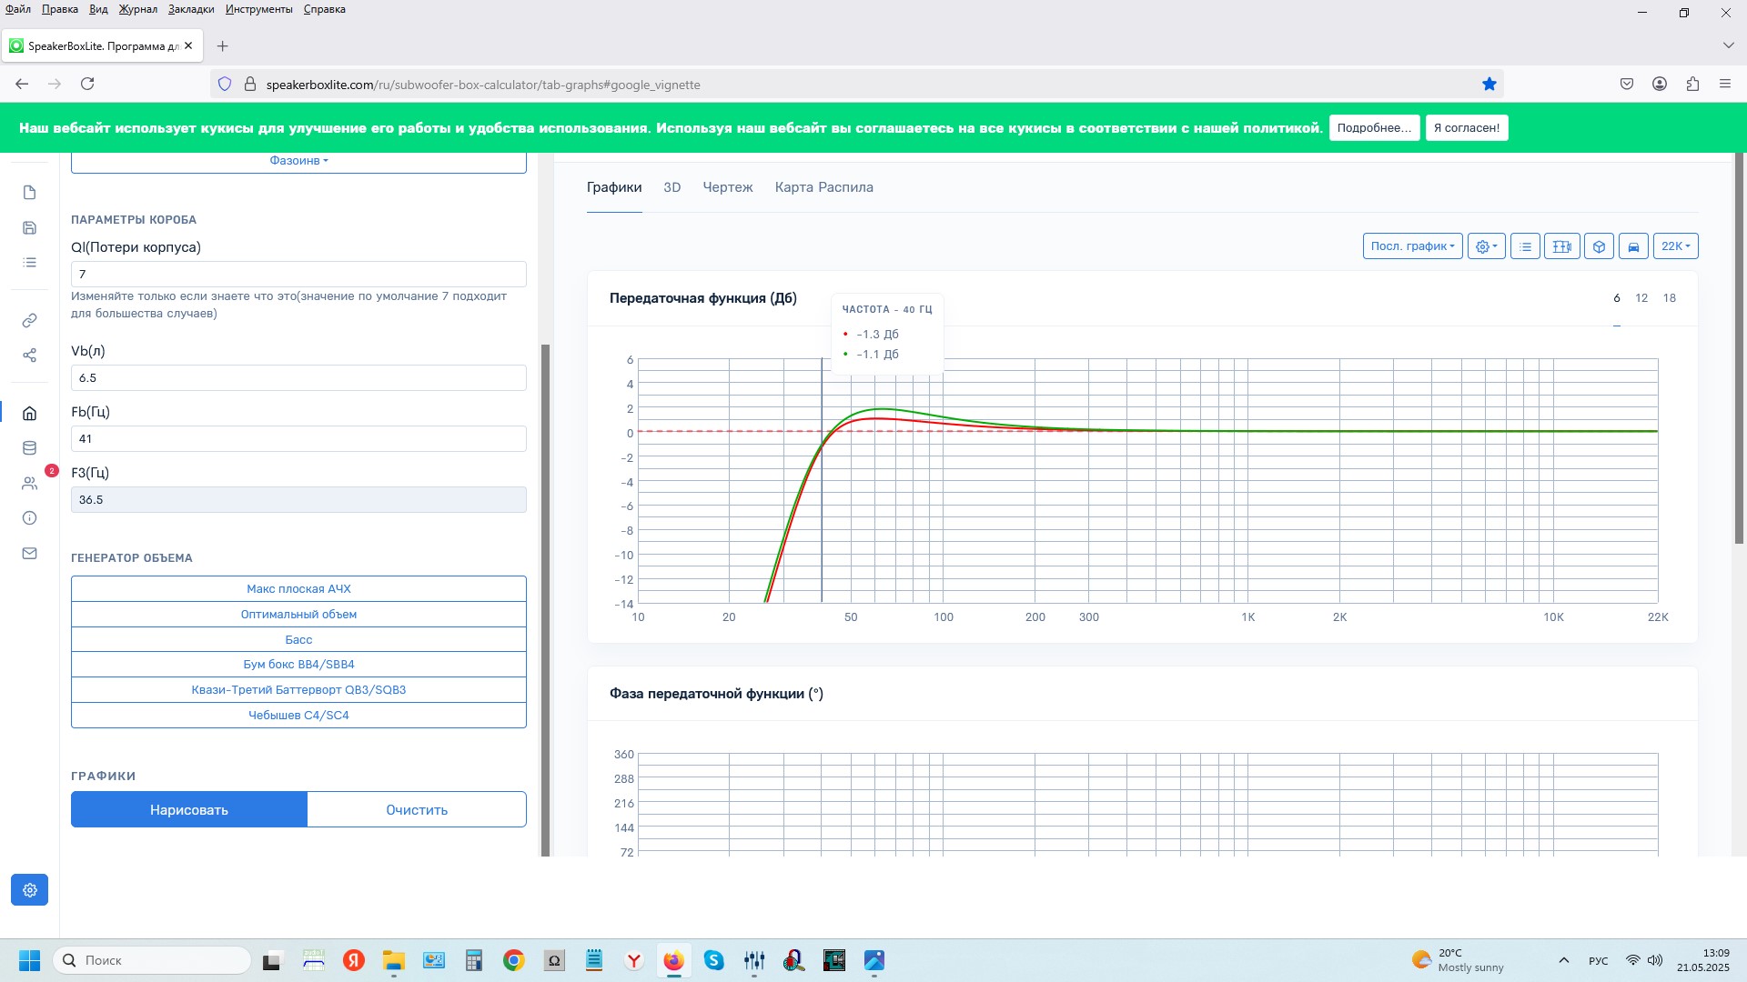Open the project list icon in sidebar
The height and width of the screenshot is (982, 1747).
point(29,262)
